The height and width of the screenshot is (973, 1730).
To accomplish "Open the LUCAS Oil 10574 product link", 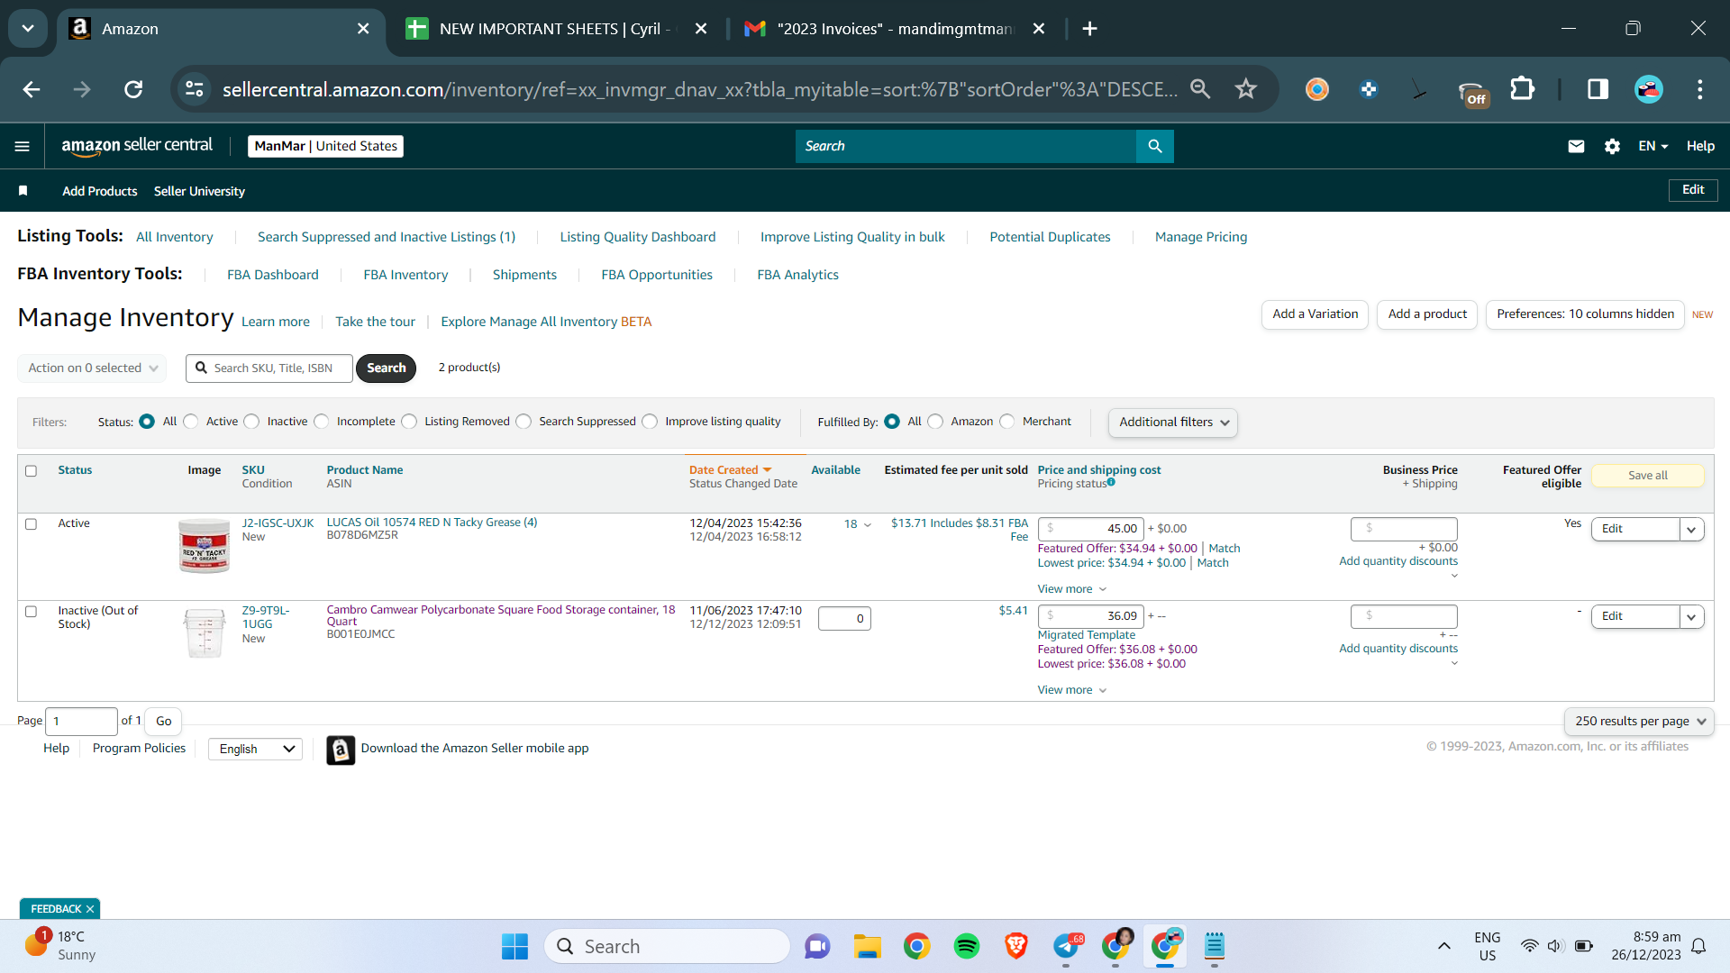I will 432,523.
